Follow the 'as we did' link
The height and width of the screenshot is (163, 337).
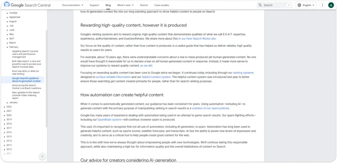point(146,66)
